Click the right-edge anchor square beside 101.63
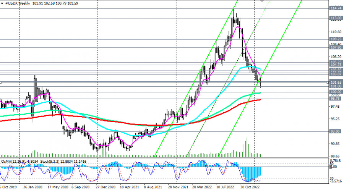The image size is (344, 191). [328, 83]
